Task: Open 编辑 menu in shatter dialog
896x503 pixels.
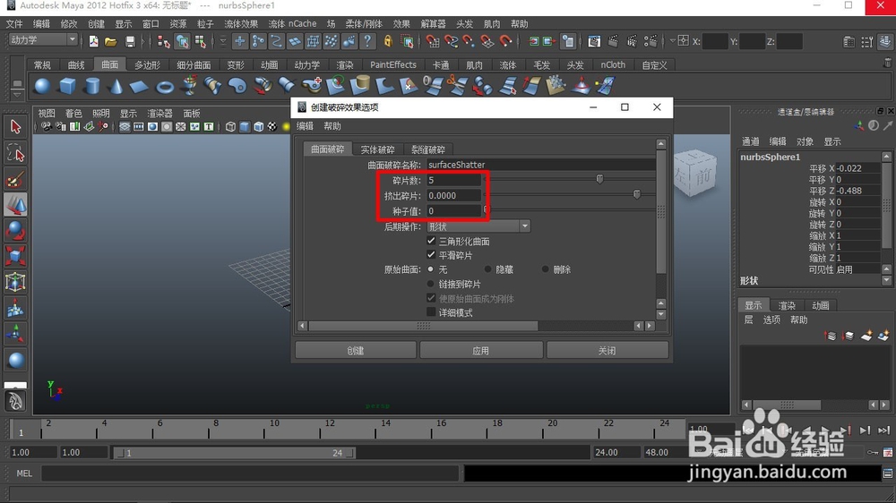Action: 306,126
